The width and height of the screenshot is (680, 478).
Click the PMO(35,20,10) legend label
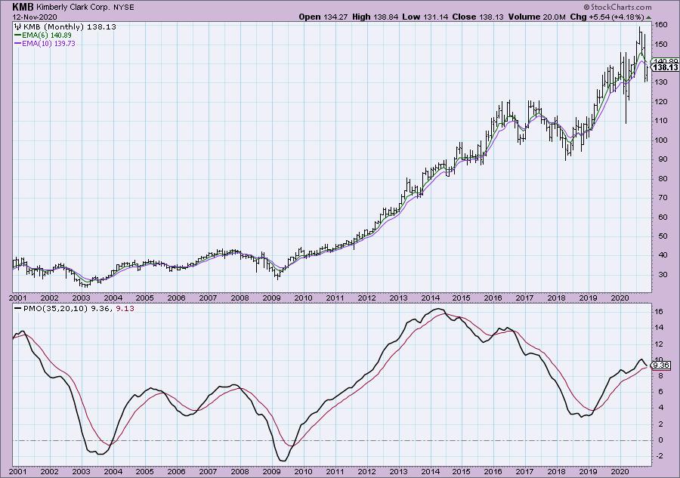point(55,309)
